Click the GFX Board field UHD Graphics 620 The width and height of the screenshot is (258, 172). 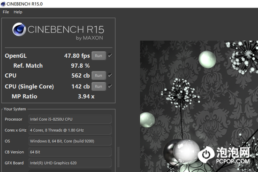tap(70, 163)
